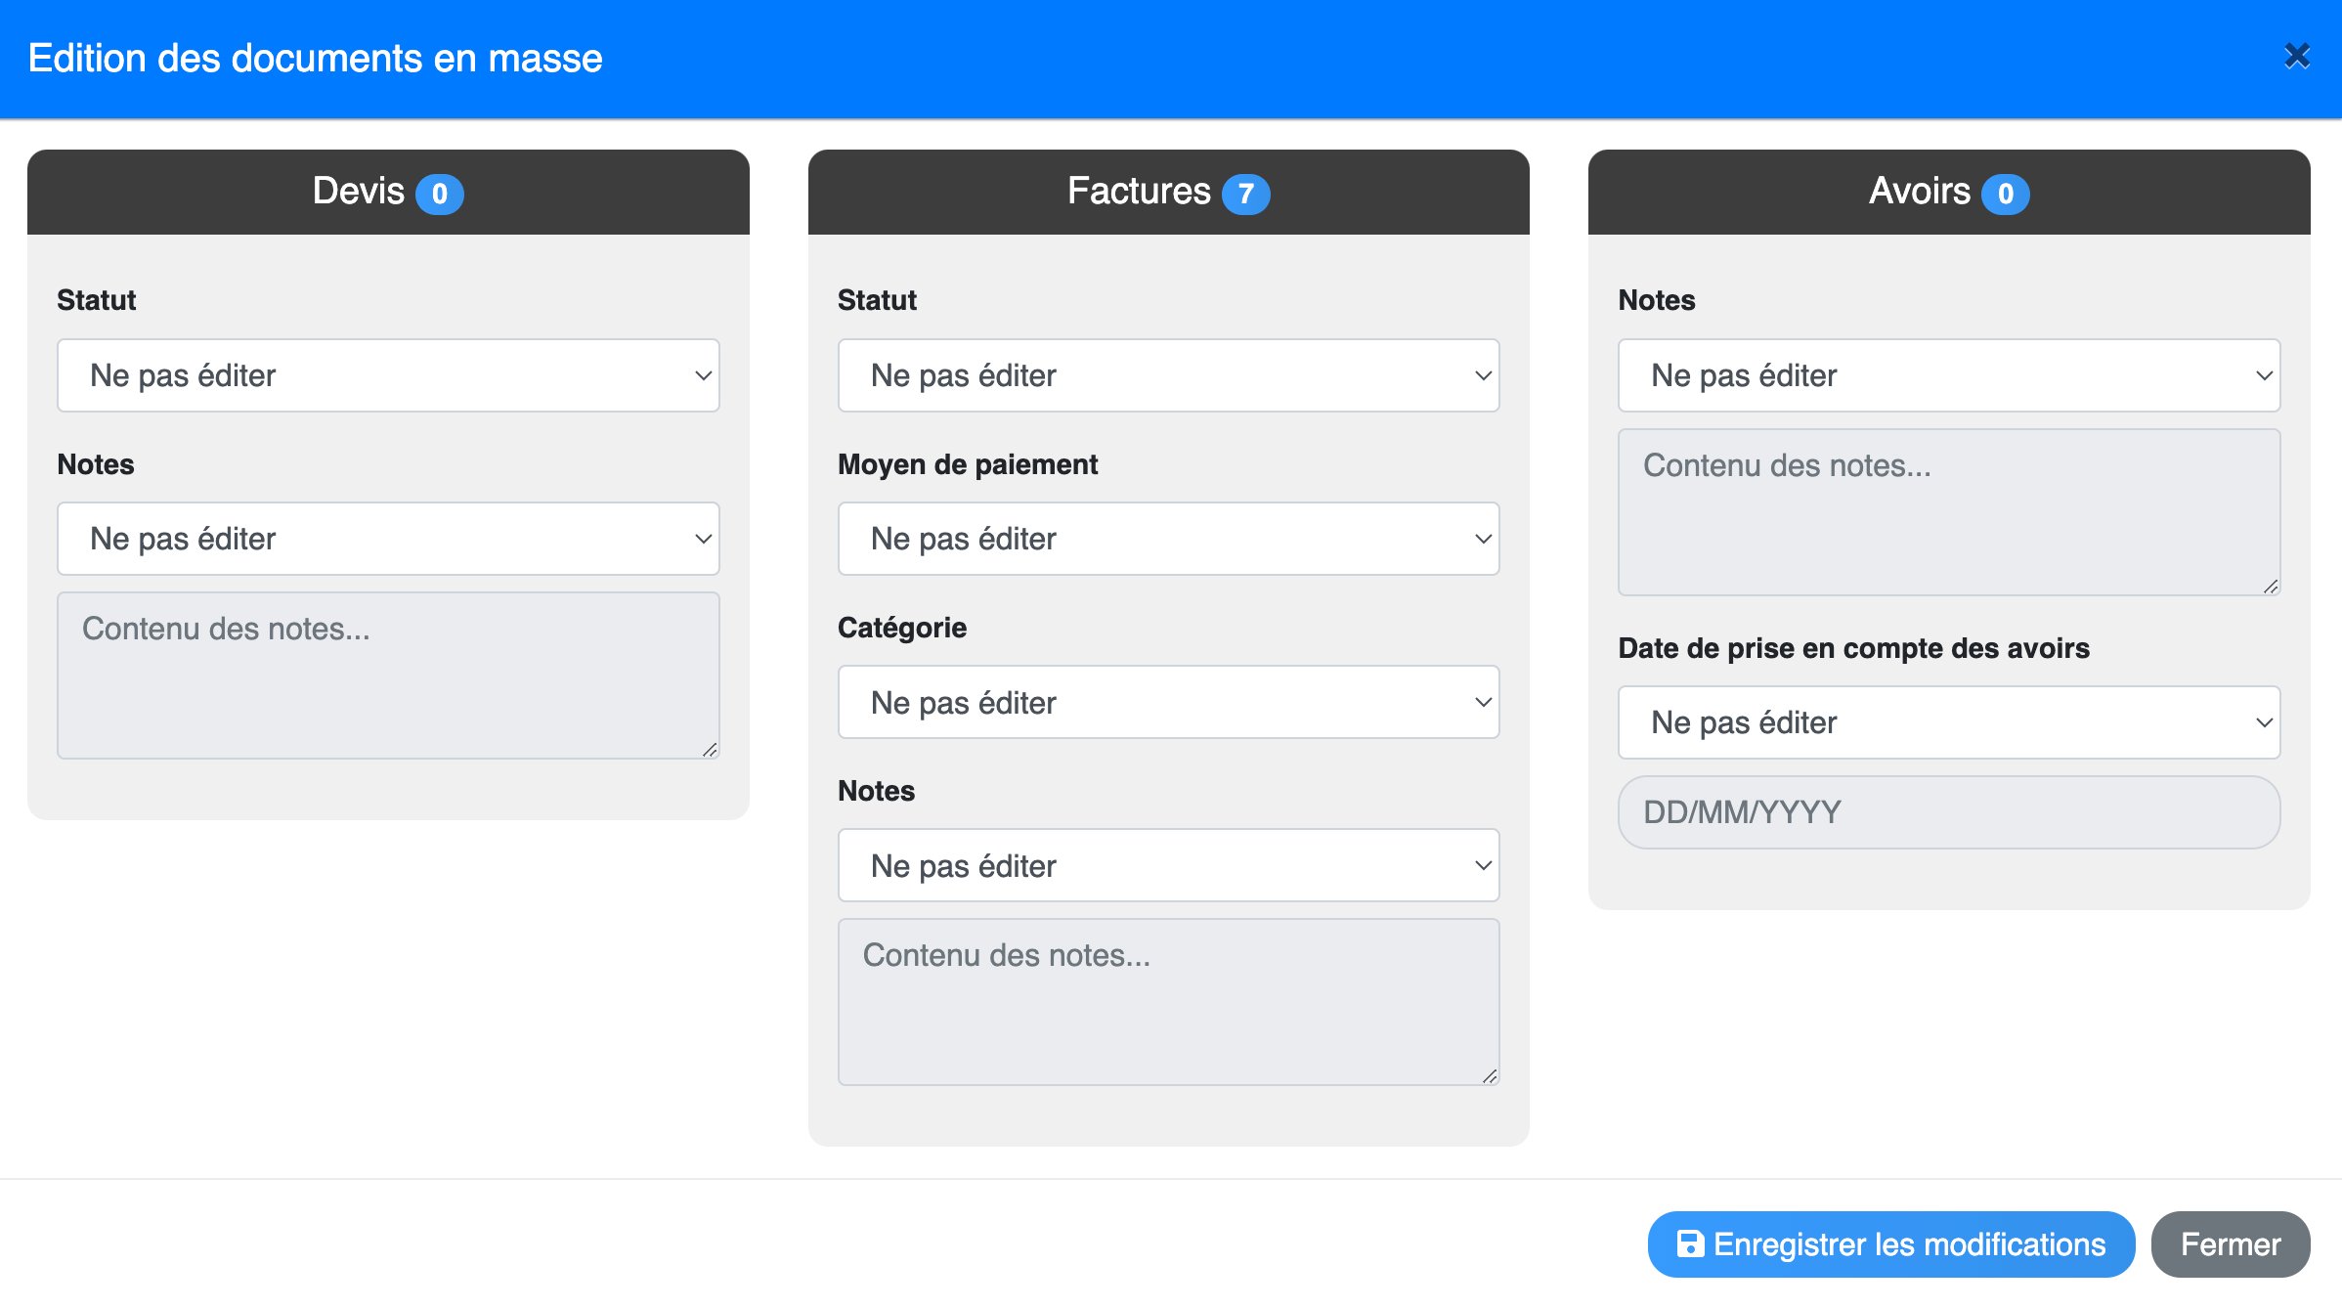
Task: Grab the resize handle of Avoirs notes textarea
Action: point(2271,587)
